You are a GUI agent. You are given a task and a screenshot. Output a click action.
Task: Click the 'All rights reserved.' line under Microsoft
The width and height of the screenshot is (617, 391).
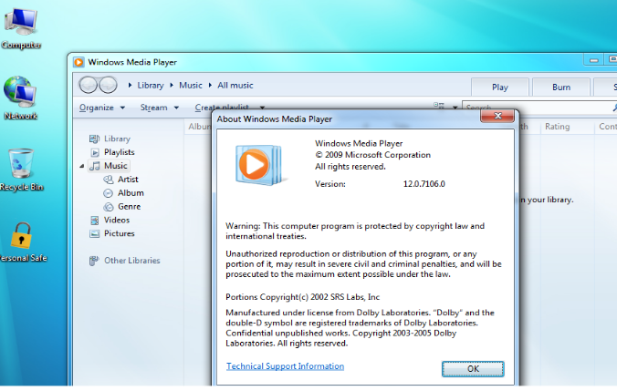350,167
